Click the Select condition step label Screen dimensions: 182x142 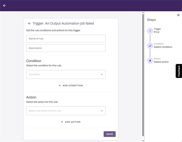[163, 47]
